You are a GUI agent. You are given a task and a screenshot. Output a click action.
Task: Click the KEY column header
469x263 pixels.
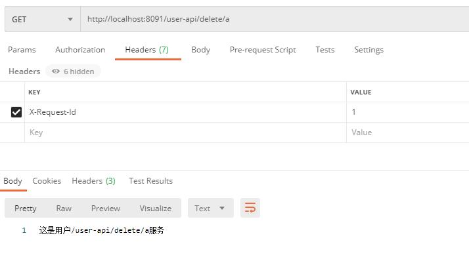point(34,92)
